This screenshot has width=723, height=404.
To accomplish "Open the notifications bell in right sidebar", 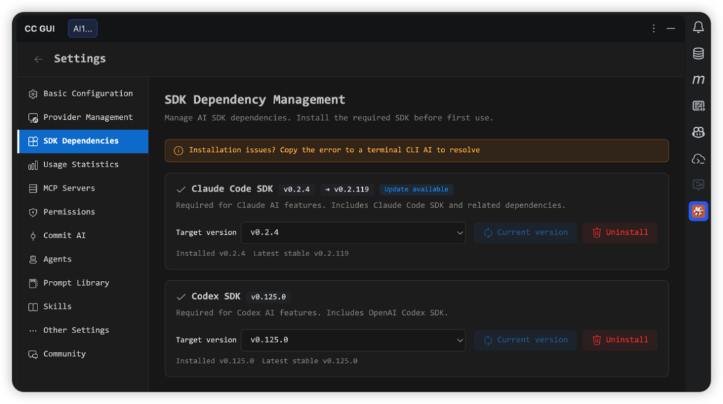I will pyautogui.click(x=698, y=27).
